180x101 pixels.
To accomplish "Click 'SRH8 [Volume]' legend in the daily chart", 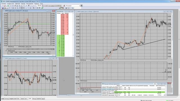I will pyautogui.click(x=84, y=81).
